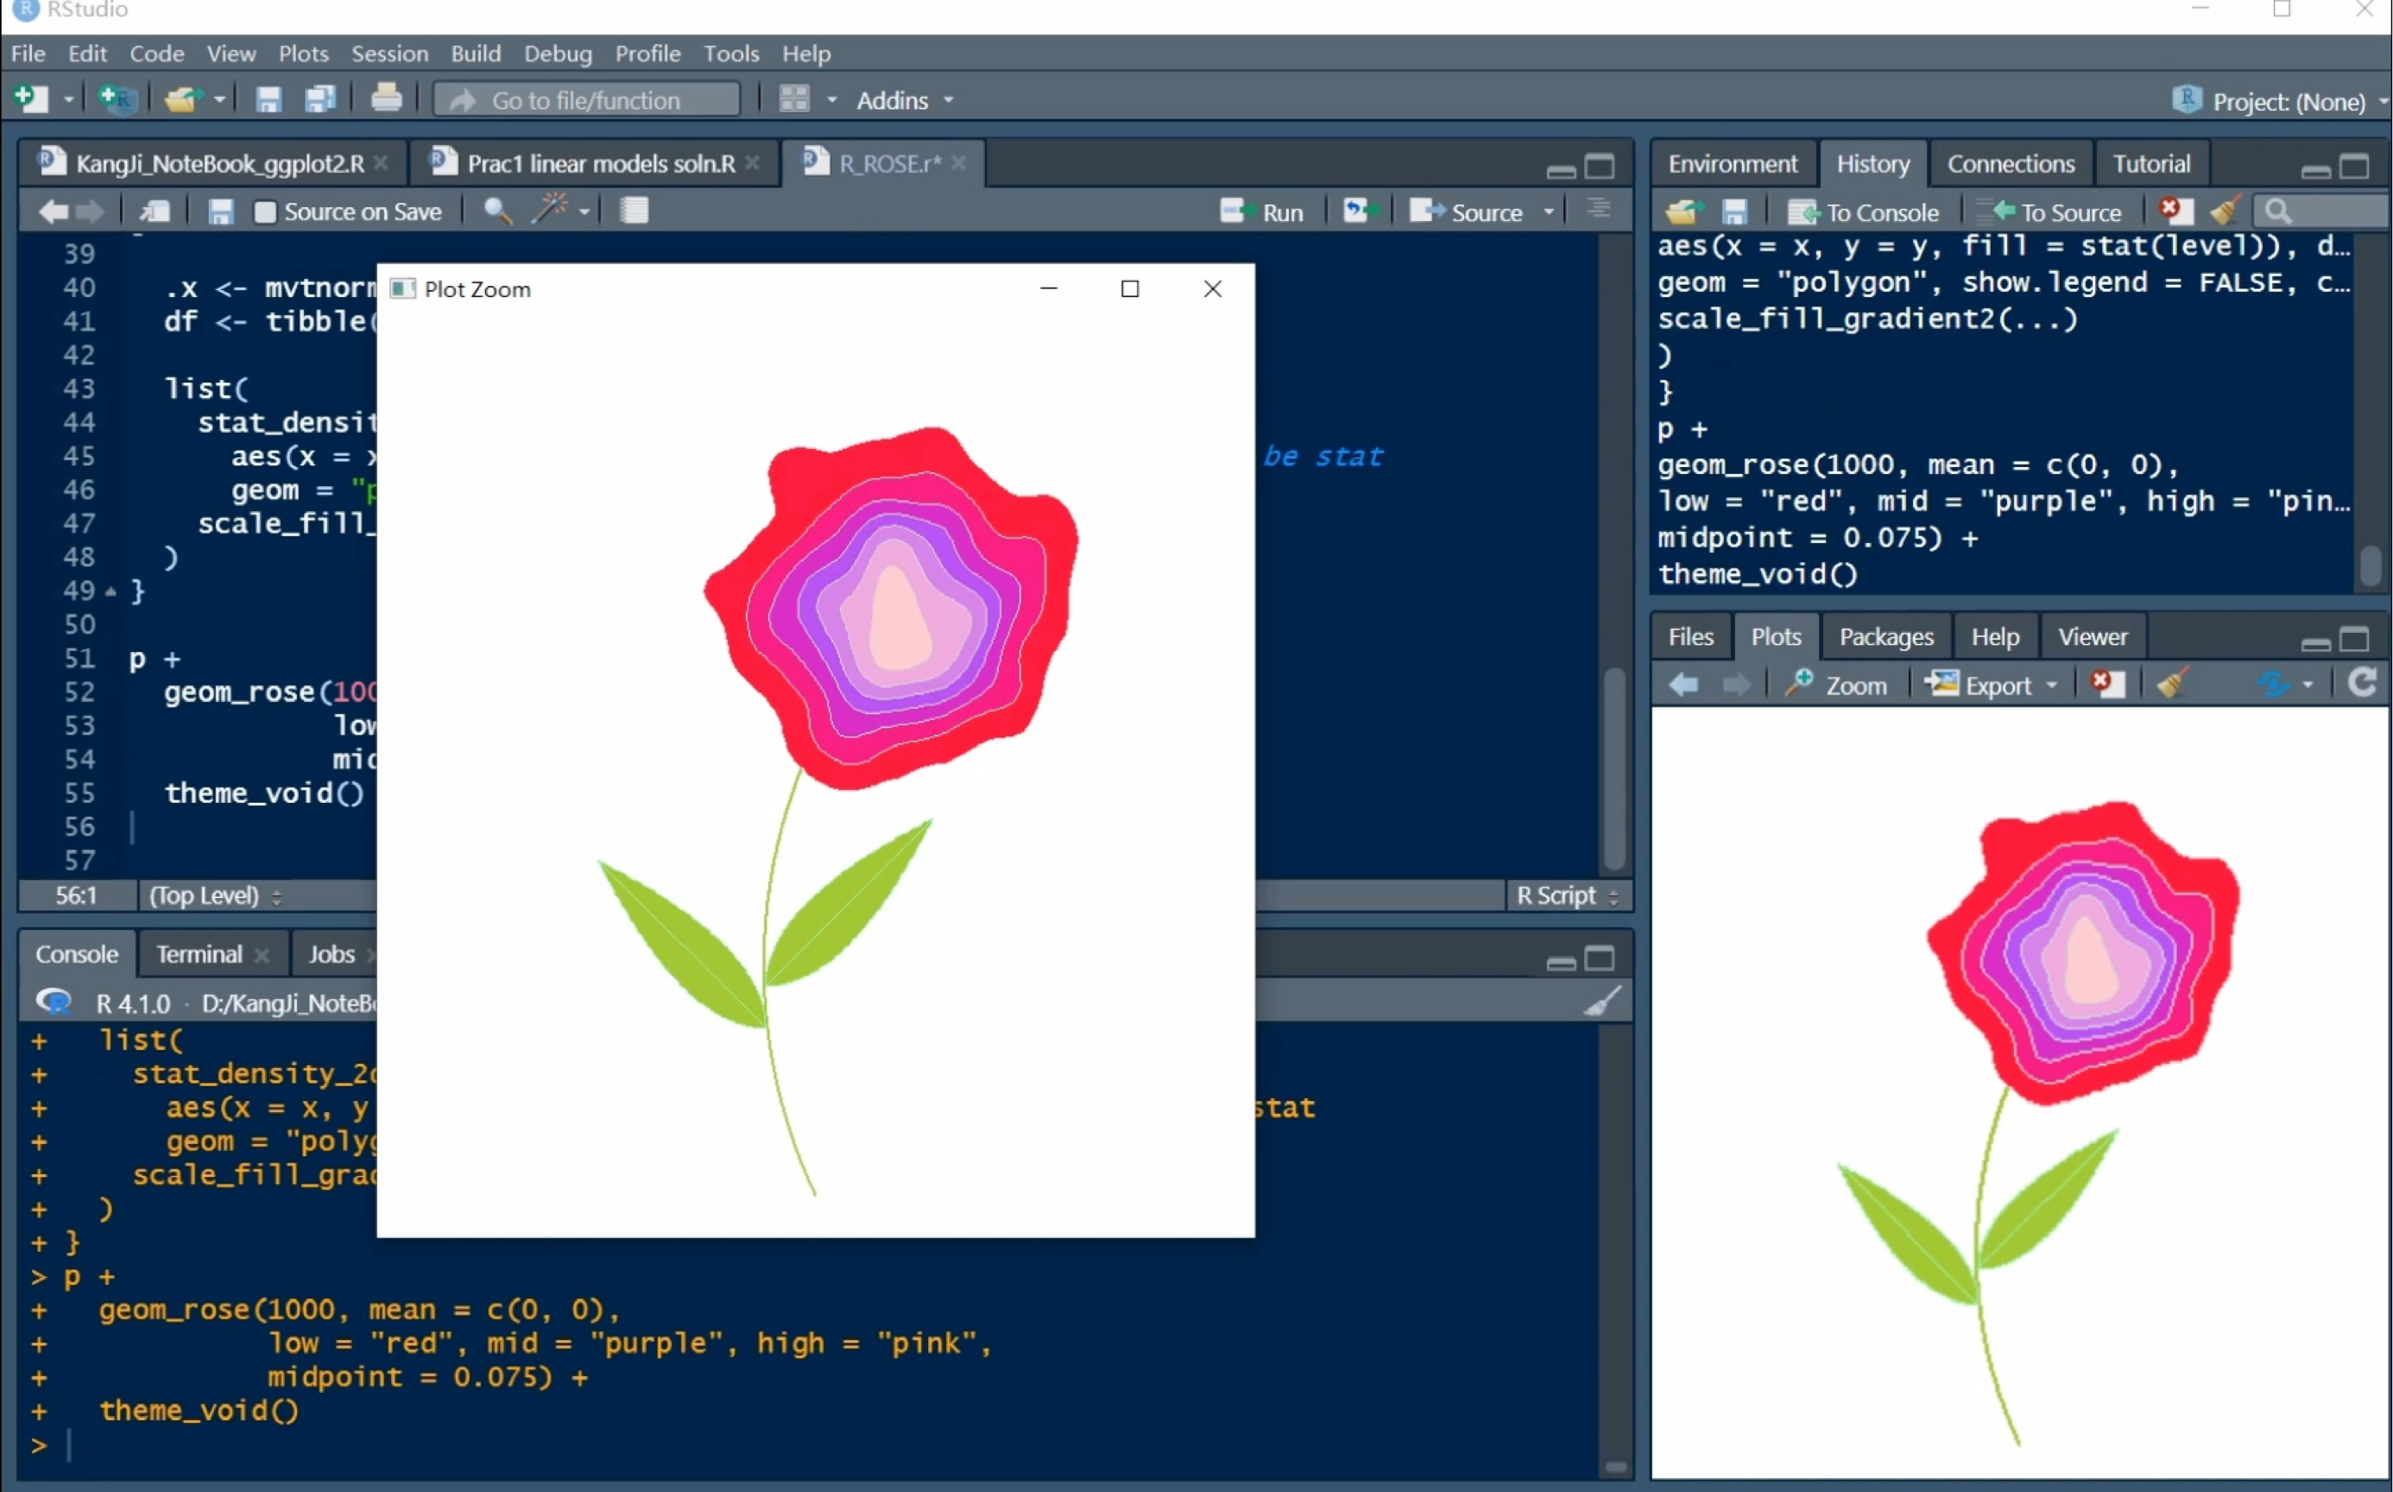Click the print current file icon
2393x1492 pixels.
point(386,99)
